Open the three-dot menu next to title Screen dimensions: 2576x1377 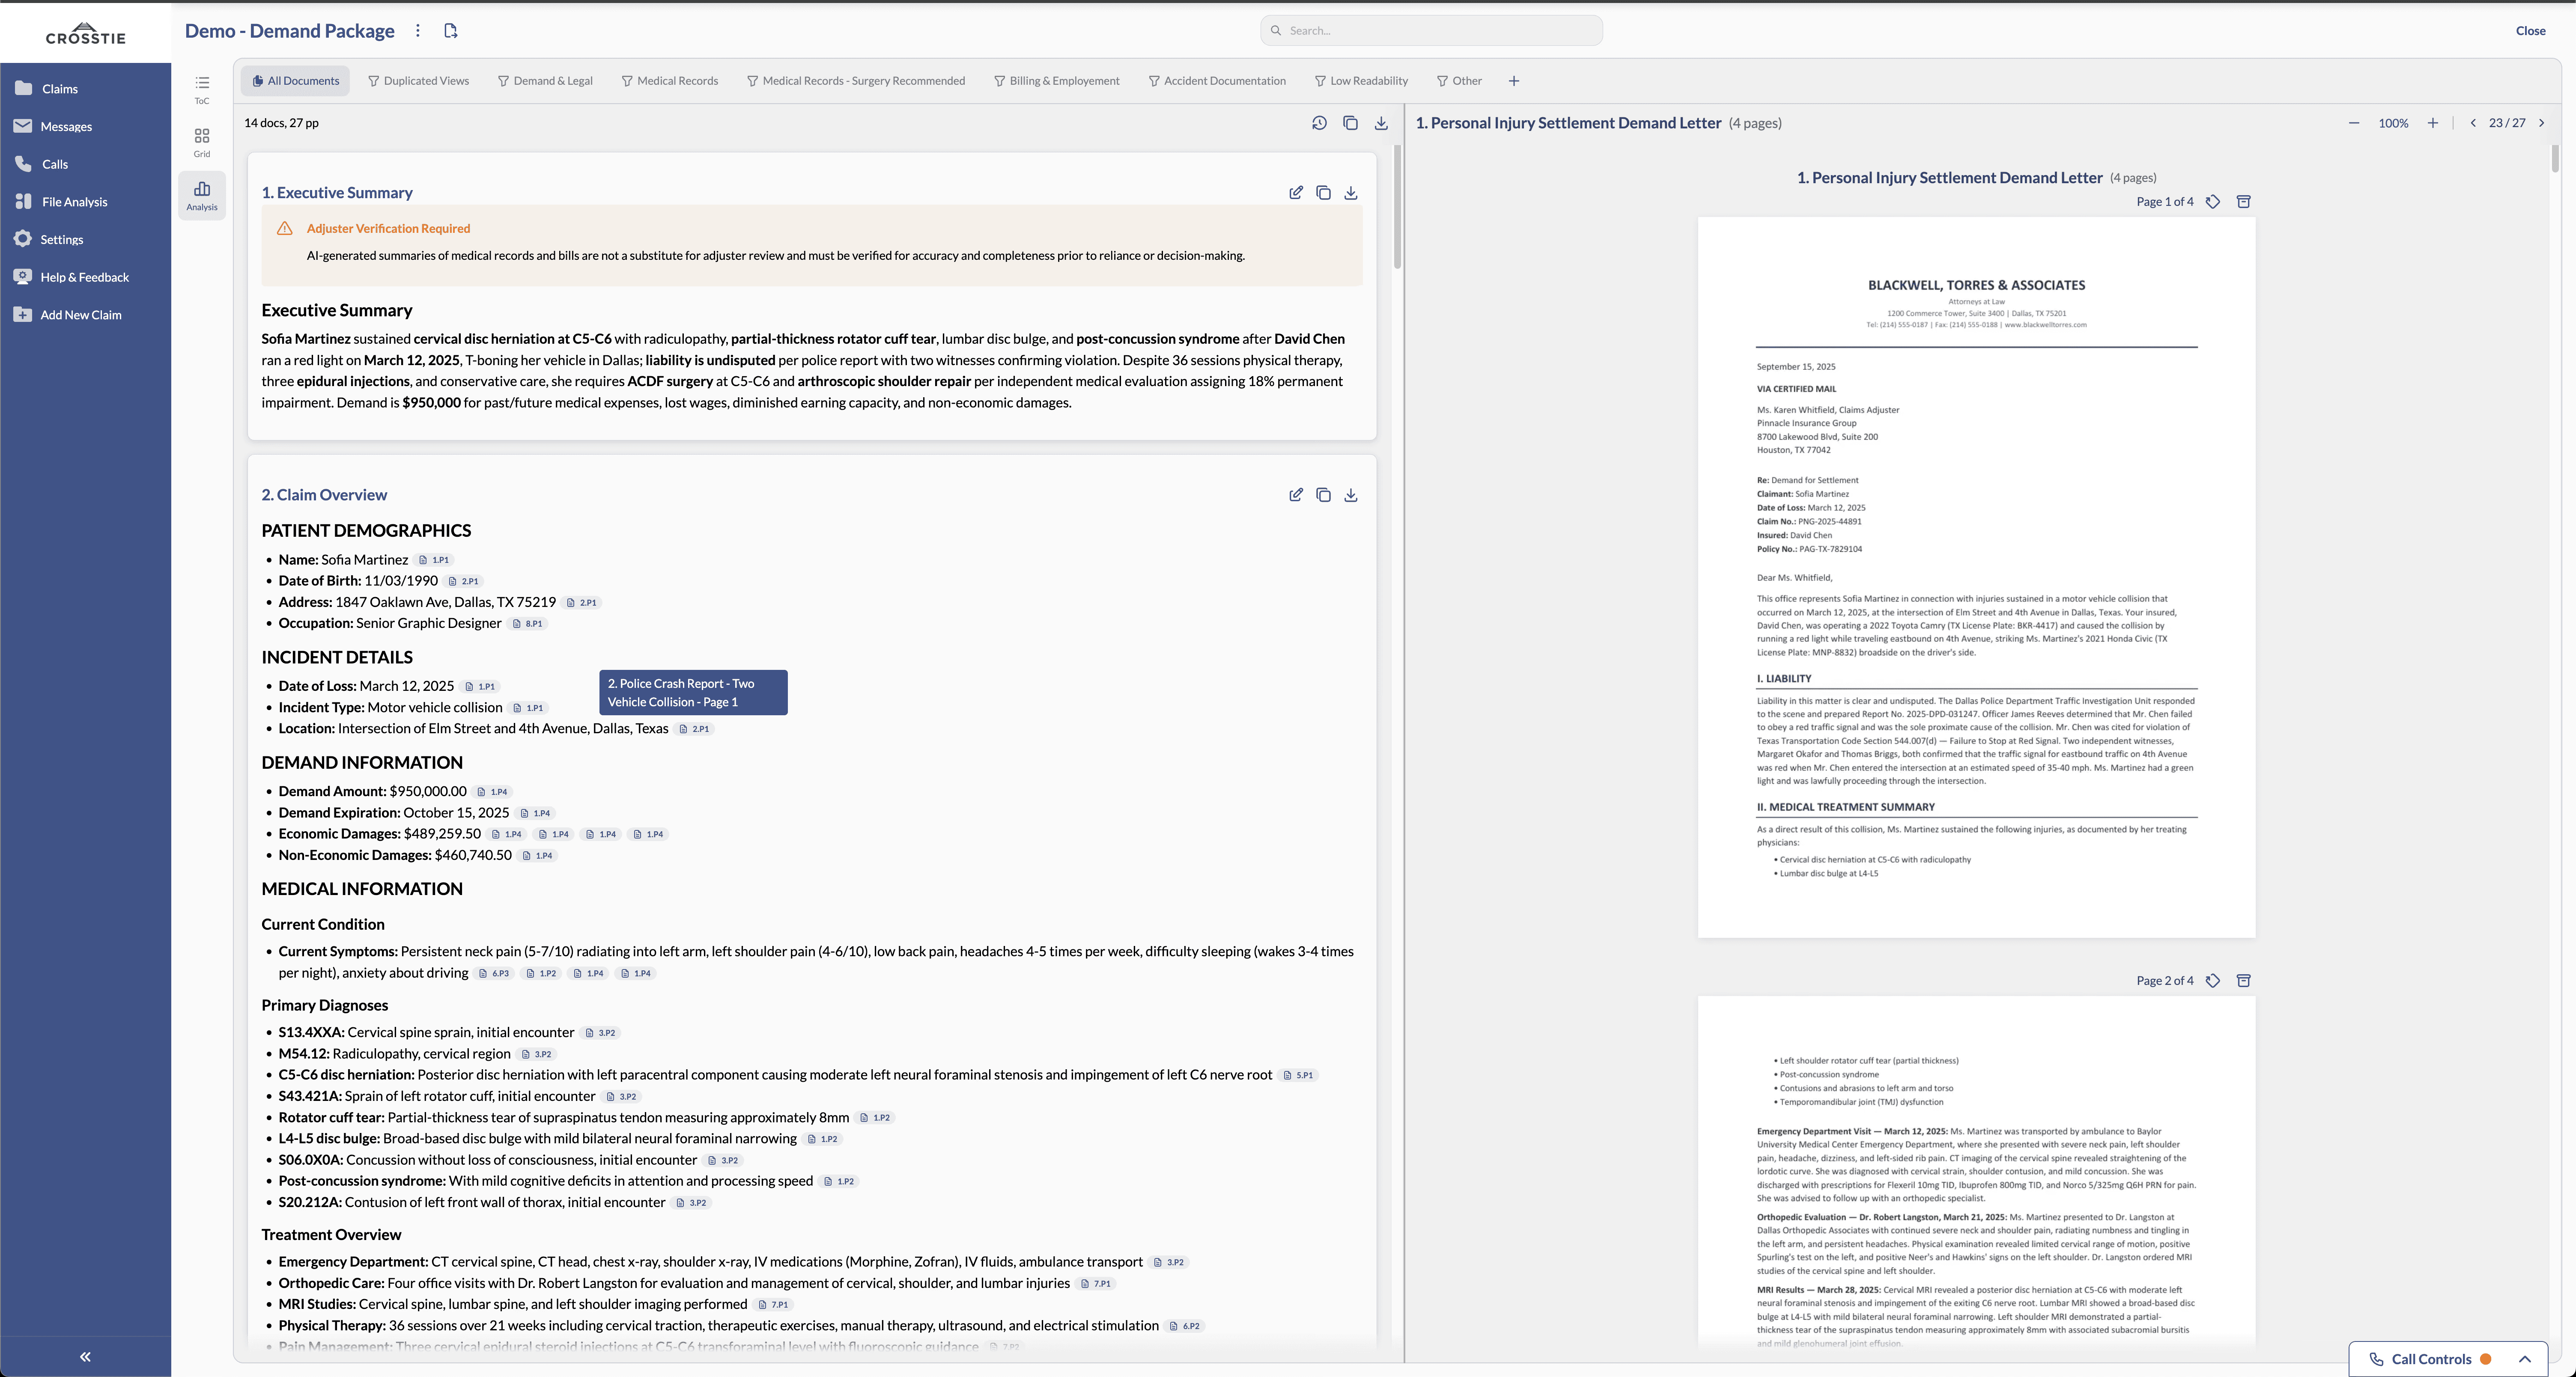click(418, 31)
